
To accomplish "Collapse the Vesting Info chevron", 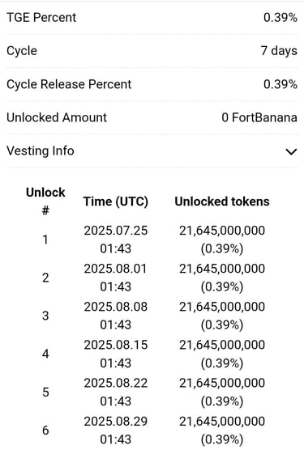I will (291, 151).
